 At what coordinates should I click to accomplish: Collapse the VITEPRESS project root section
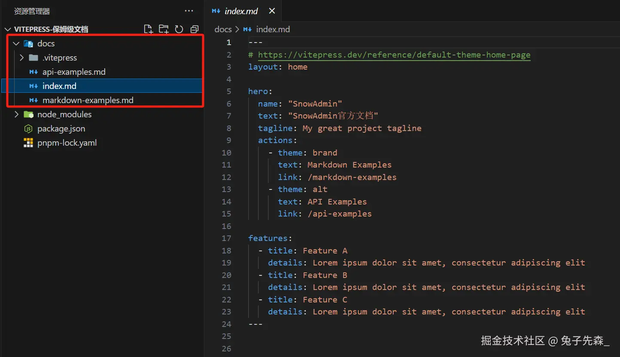7,29
